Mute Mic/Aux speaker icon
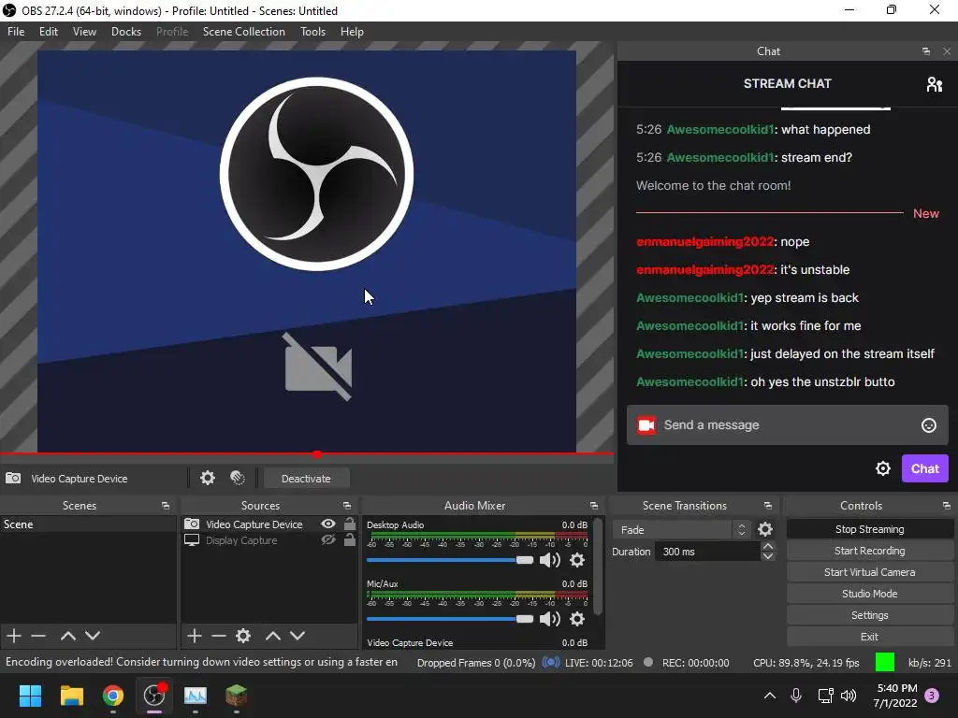This screenshot has height=718, width=958. 550,619
